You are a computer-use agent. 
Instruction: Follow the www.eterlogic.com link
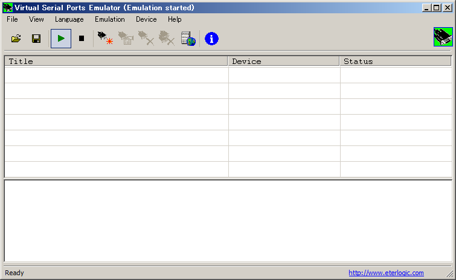point(386,273)
